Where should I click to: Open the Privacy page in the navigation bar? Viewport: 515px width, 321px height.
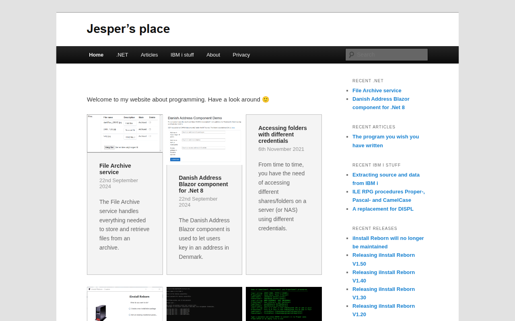coord(241,55)
